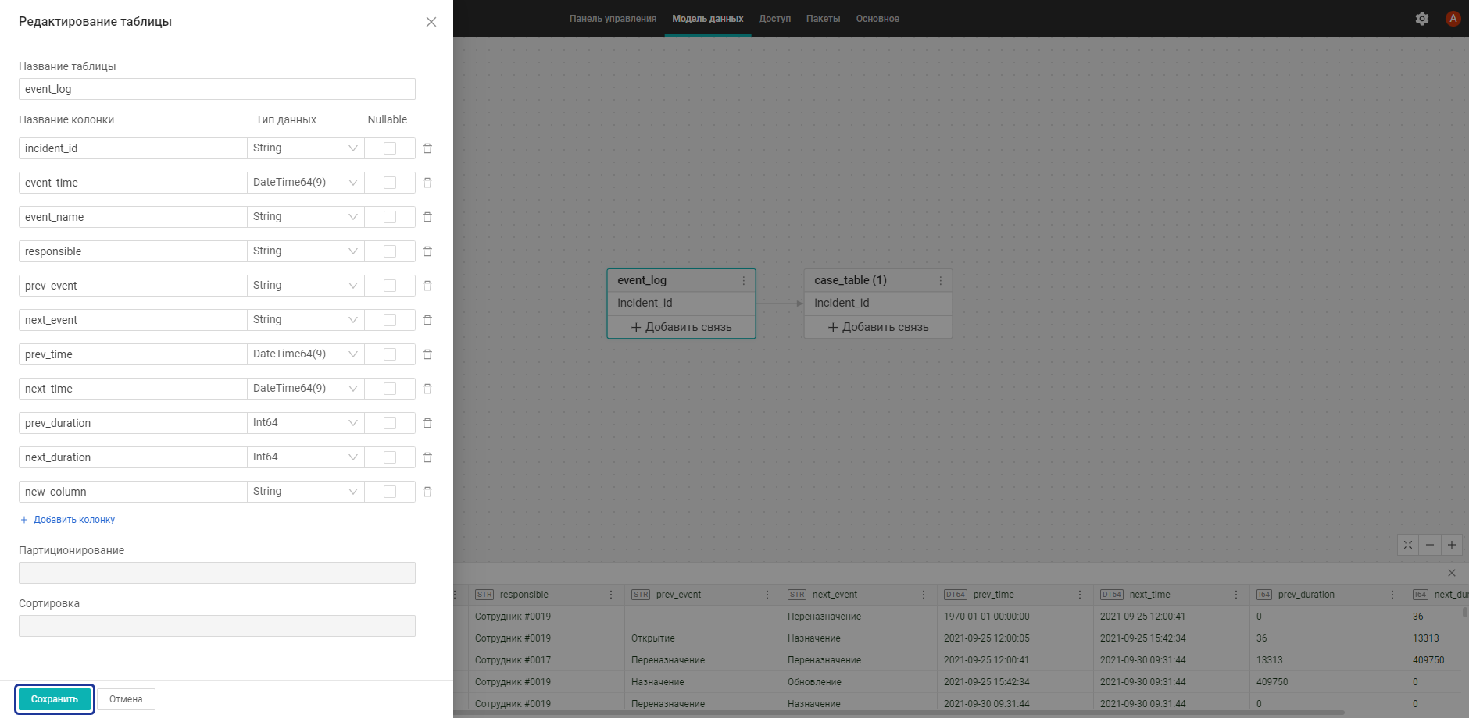Open the settings gear icon
The height and width of the screenshot is (718, 1469).
1422,19
